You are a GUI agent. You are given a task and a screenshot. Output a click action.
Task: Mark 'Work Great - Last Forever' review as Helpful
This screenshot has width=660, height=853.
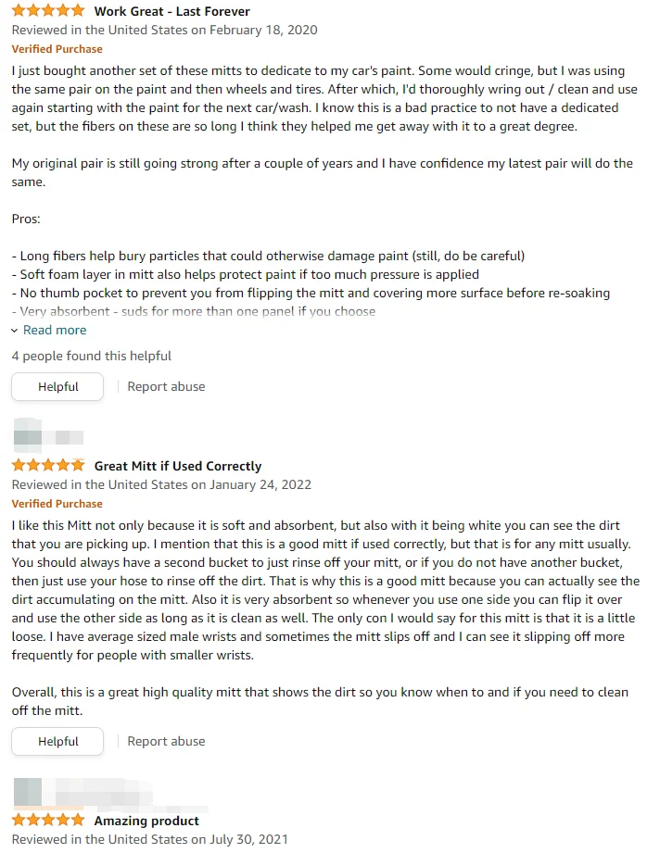(57, 386)
